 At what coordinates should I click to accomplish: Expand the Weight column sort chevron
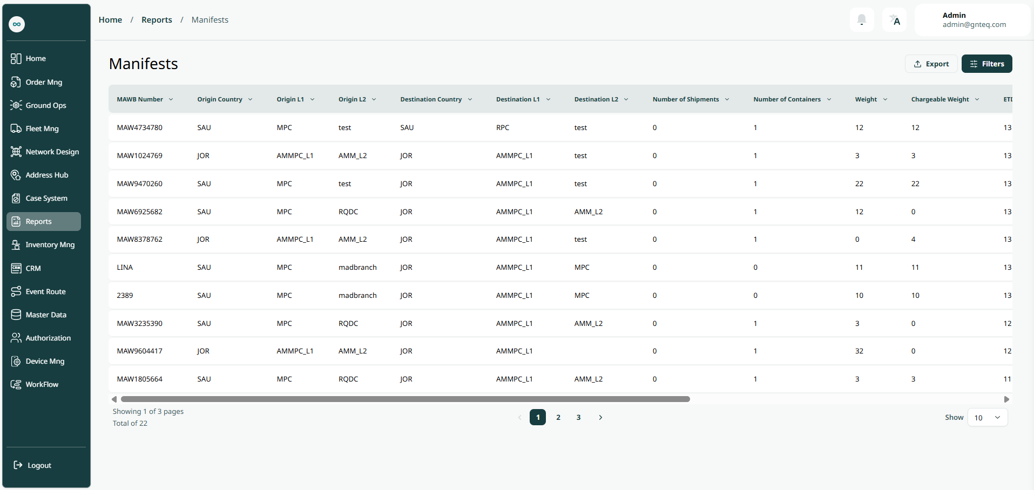coord(885,99)
